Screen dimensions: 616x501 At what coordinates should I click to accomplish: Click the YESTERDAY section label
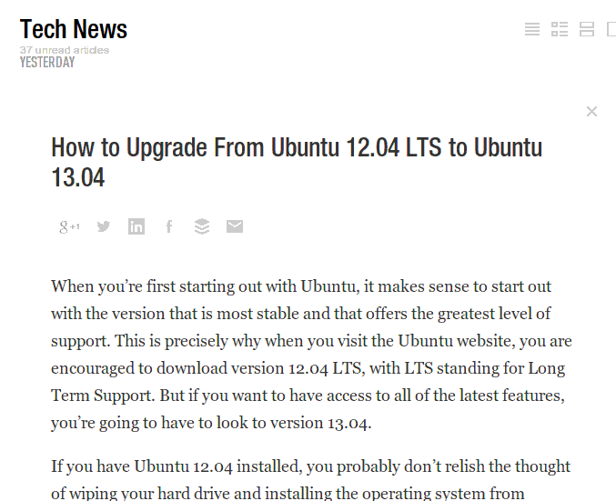[47, 62]
